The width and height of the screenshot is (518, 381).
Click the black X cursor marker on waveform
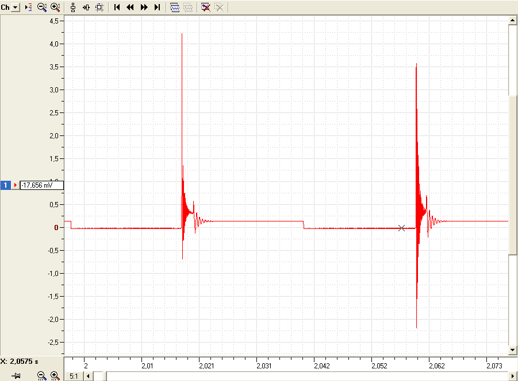click(x=401, y=228)
